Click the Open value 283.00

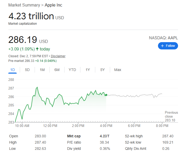(40, 136)
